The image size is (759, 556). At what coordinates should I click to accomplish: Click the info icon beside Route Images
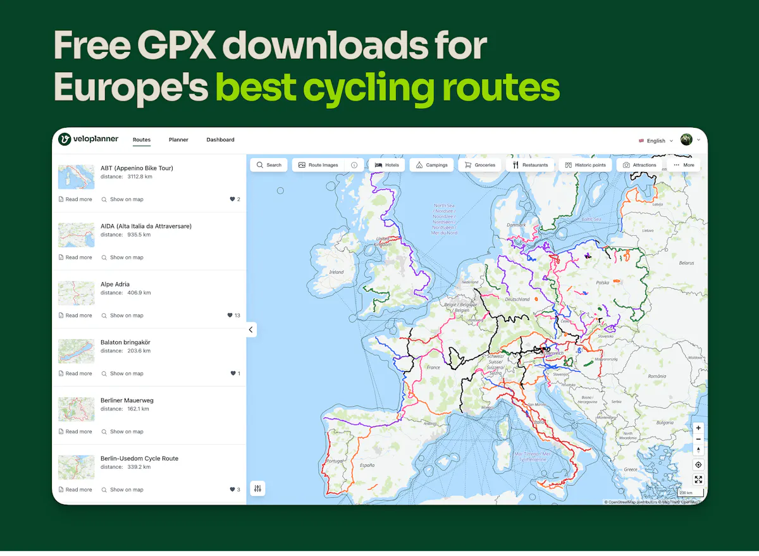click(354, 165)
